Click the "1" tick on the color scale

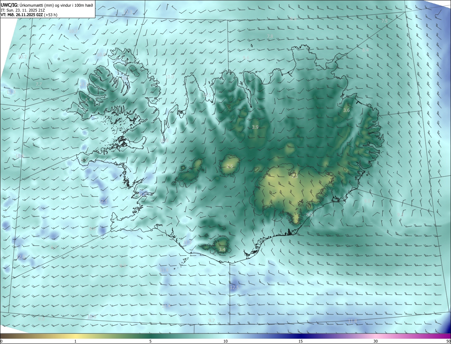pyautogui.click(x=75, y=341)
